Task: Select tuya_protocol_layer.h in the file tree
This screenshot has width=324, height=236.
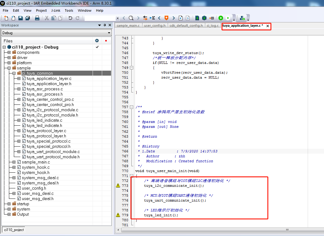Action: [46, 136]
